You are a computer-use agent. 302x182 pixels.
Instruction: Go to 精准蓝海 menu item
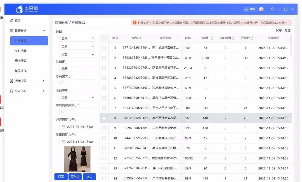(20, 61)
